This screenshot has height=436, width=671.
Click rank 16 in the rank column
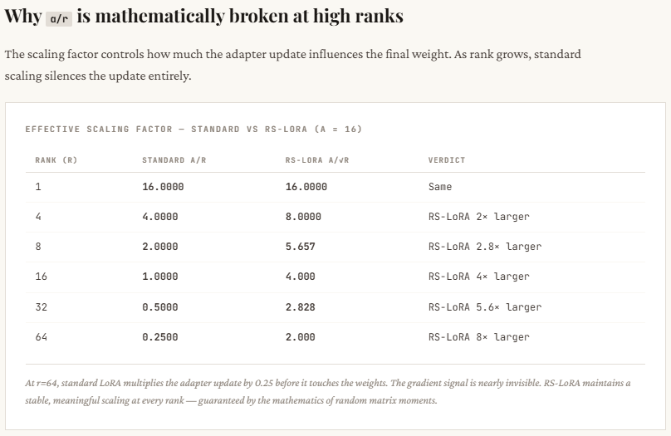tap(42, 277)
